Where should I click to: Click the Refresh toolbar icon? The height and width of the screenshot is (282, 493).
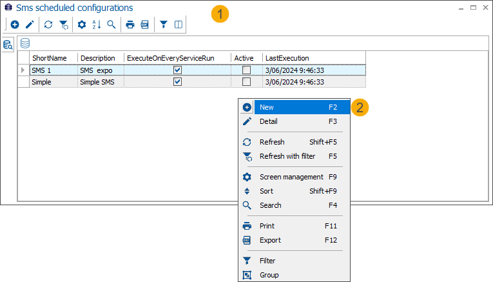tap(48, 25)
